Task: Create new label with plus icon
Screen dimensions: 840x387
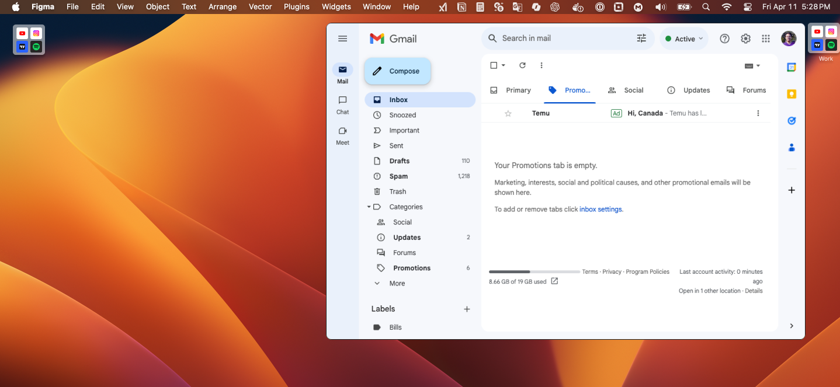Action: tap(467, 309)
